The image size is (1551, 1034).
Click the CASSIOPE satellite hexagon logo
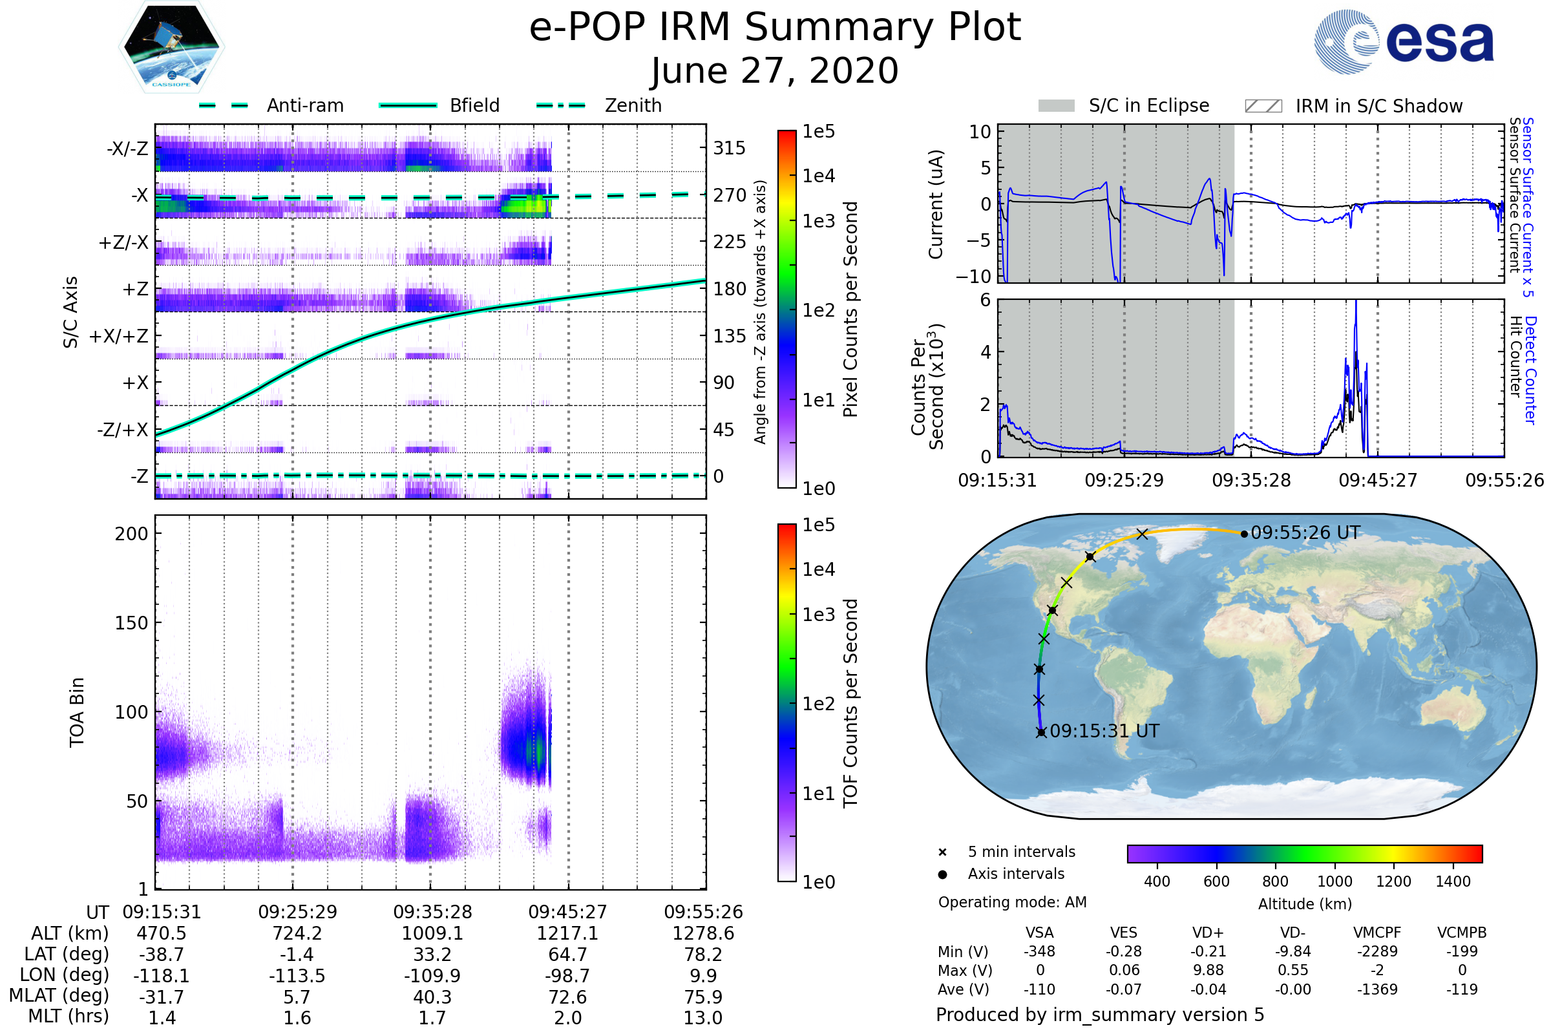click(x=171, y=47)
